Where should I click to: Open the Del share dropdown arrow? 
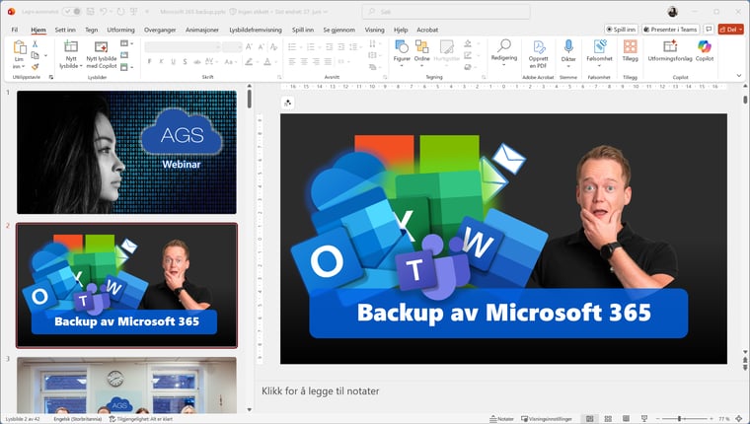click(x=740, y=30)
